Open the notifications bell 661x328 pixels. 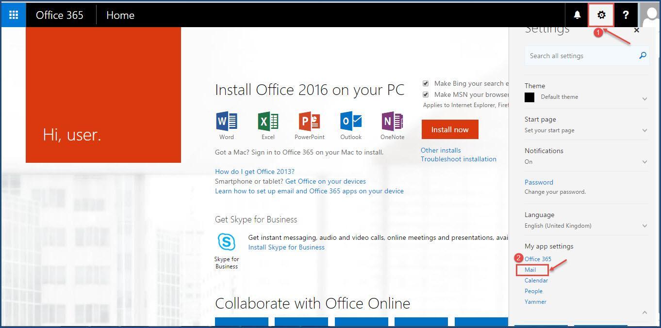(x=577, y=15)
